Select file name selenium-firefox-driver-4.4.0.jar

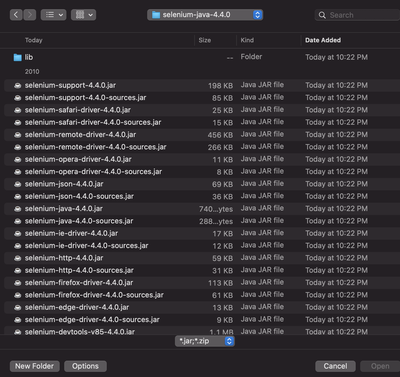tap(79, 283)
